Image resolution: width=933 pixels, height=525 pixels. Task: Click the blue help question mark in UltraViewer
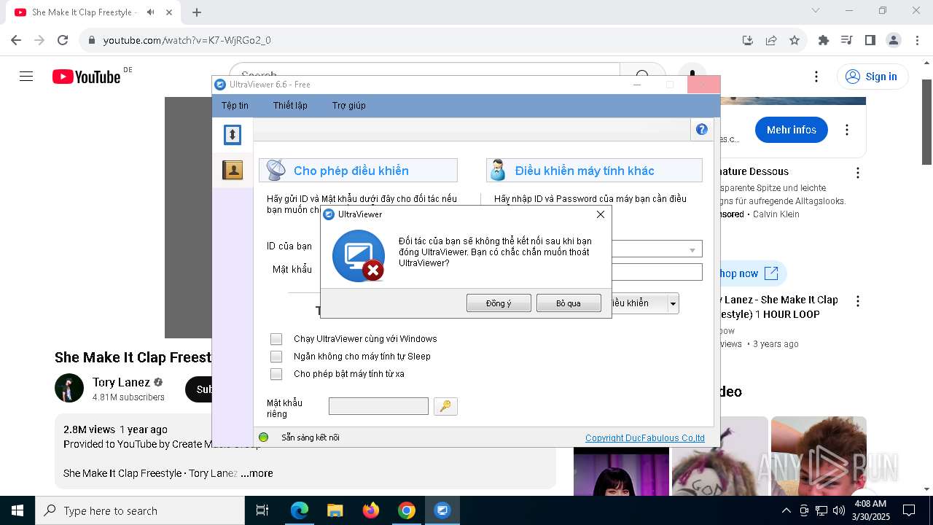coord(701,130)
